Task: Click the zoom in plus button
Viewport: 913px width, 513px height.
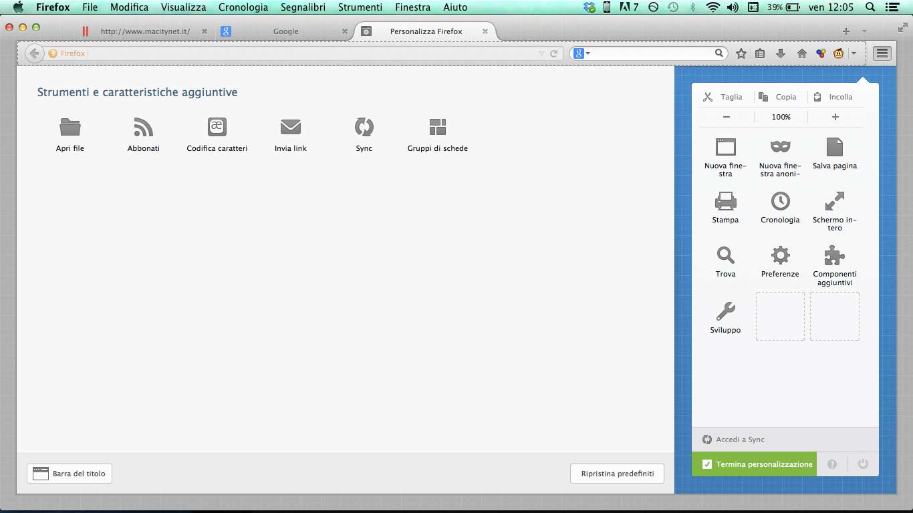Action: 835,117
